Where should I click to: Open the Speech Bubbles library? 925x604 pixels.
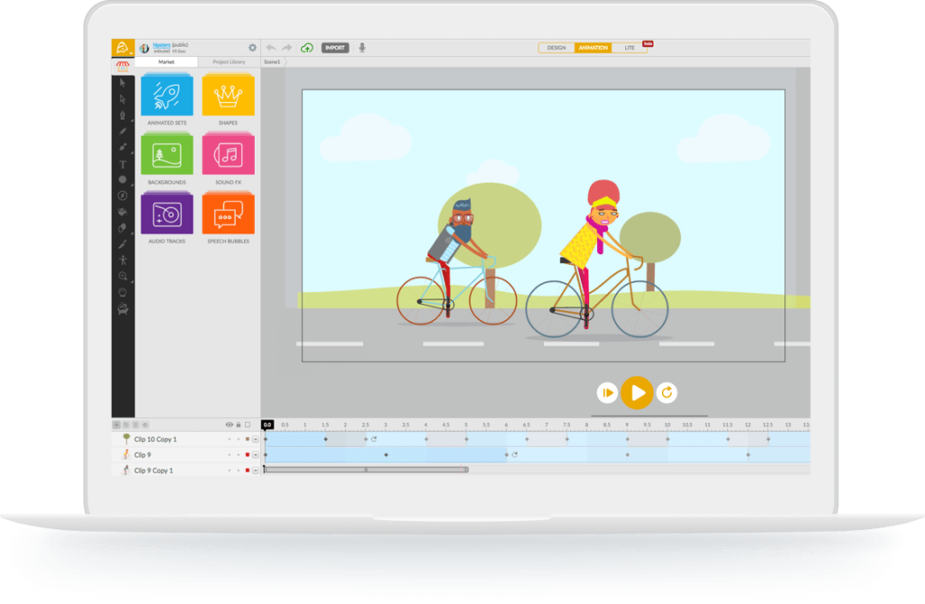point(228,214)
